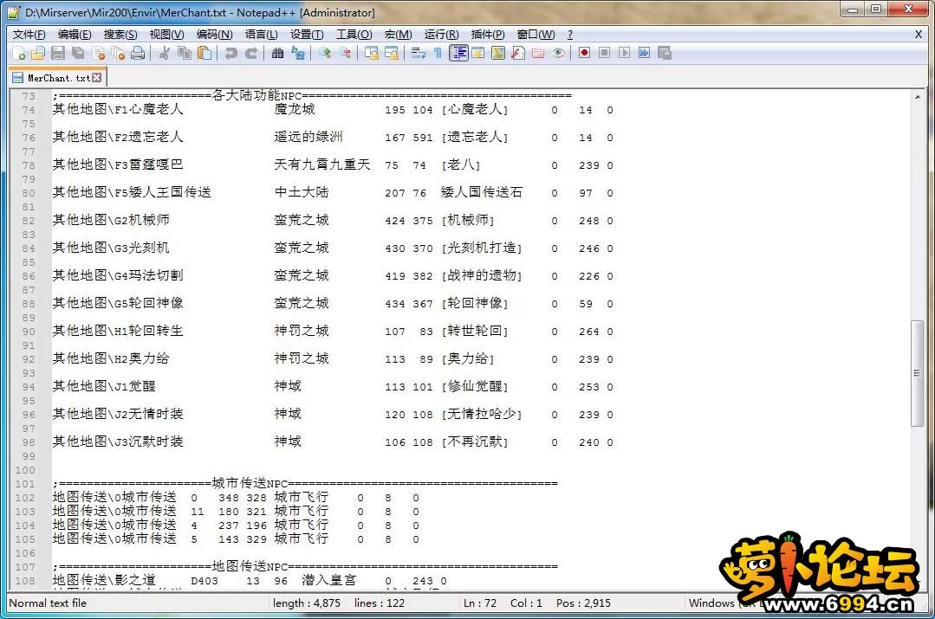This screenshot has width=935, height=619.
Task: Open the 视图(V) menu
Action: coord(166,35)
